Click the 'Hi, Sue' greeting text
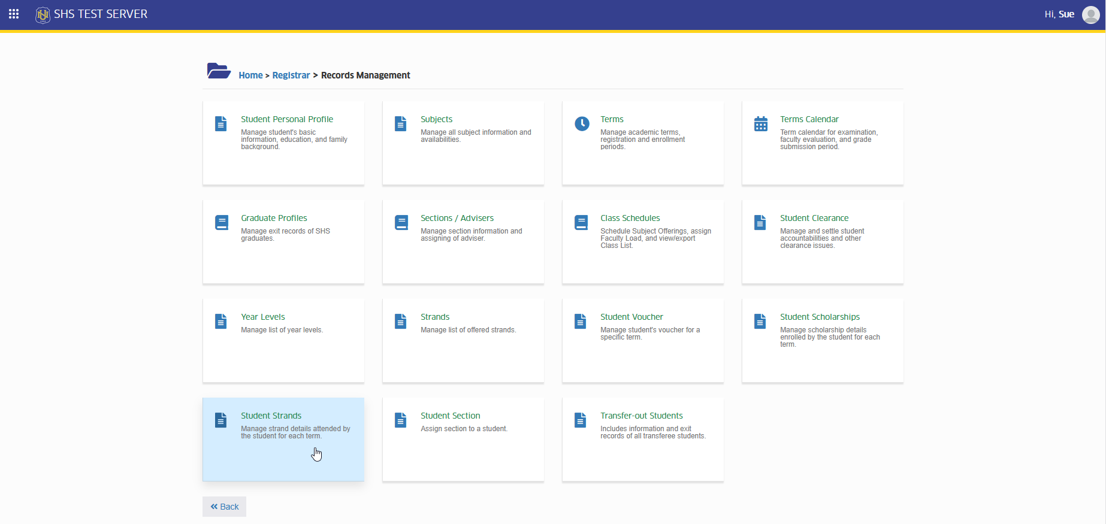The image size is (1106, 524). 1059,14
